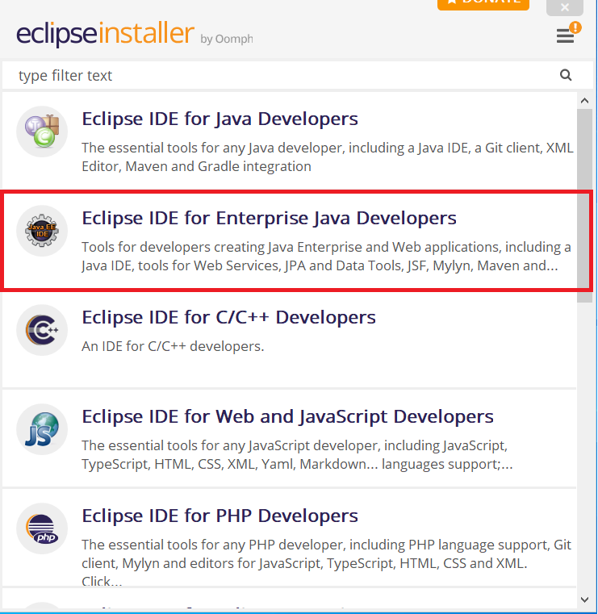Viewport: 598px width, 614px height.
Task: Select Eclipse IDE for PHP Developers
Action: [x=290, y=538]
